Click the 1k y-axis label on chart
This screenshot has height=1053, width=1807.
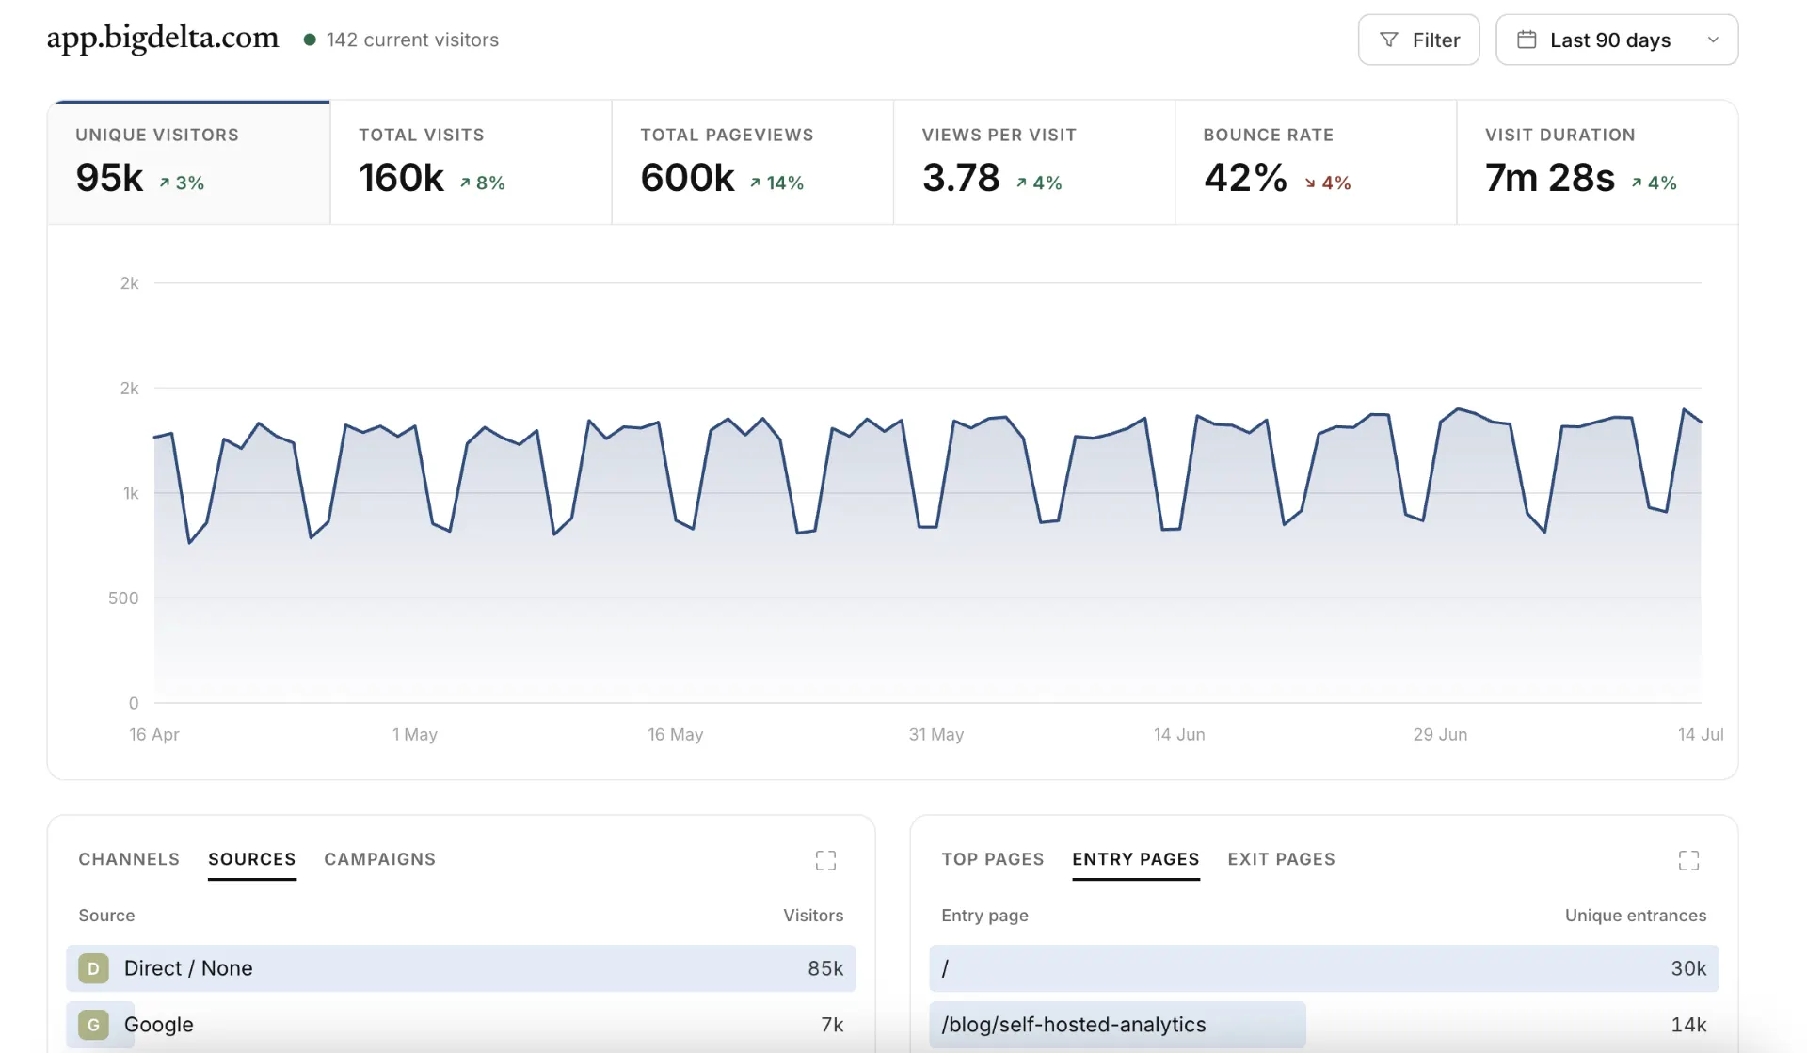[x=131, y=493]
